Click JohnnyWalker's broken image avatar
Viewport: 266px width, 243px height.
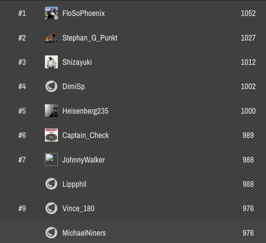(x=51, y=159)
